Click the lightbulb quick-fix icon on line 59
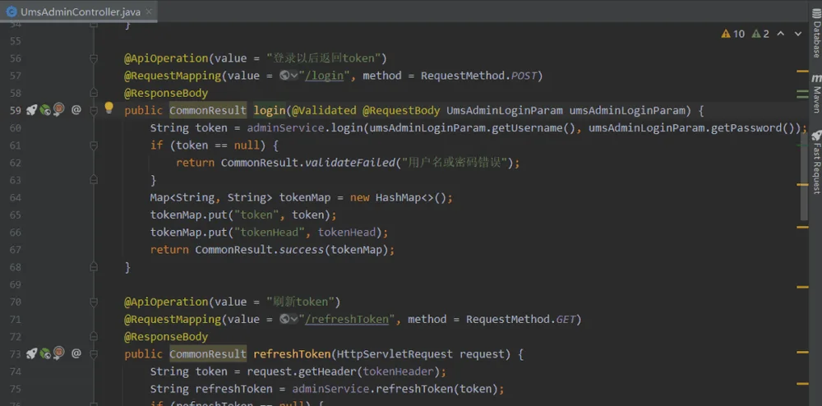 pyautogui.click(x=109, y=108)
